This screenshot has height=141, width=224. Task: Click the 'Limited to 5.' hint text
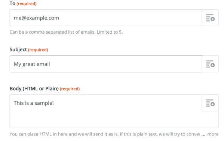click(x=110, y=32)
